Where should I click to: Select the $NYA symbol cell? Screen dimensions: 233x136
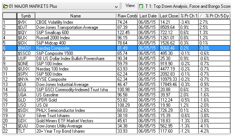pos(26,79)
